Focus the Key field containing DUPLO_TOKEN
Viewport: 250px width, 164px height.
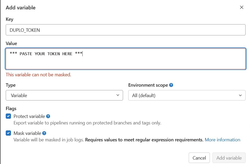(125, 30)
